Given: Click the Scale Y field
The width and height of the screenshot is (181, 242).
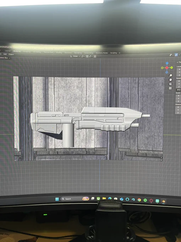Looking at the screenshot, I should tap(178, 99).
